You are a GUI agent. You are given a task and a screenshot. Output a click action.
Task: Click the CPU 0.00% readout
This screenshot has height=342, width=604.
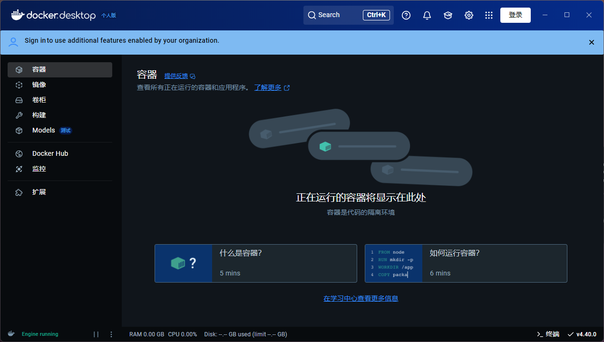coord(183,334)
